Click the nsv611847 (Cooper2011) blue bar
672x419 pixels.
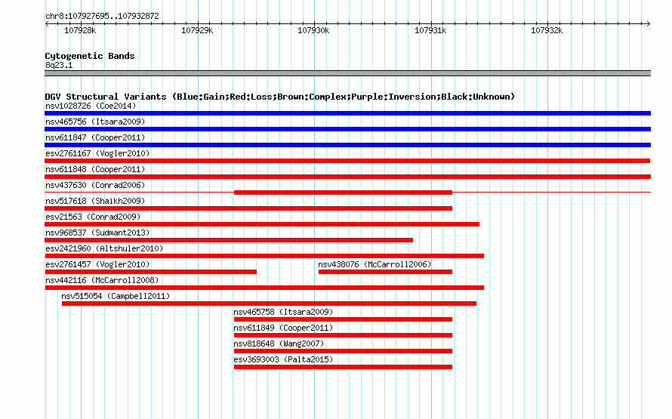tap(347, 145)
